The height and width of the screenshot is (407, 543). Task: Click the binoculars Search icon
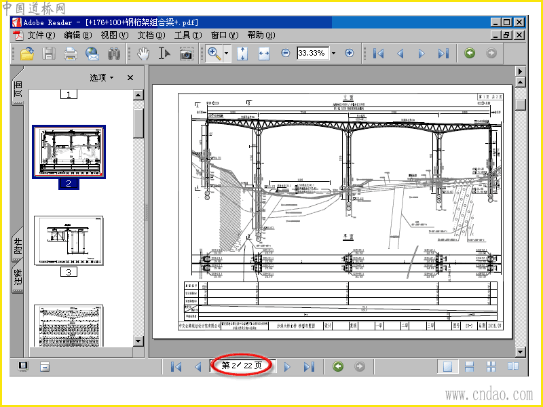(113, 54)
